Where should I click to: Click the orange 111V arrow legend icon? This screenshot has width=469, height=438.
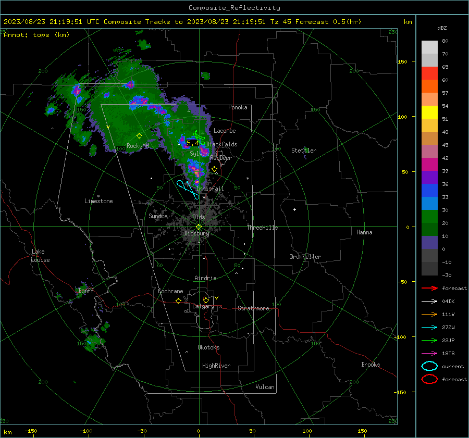[x=429, y=314]
